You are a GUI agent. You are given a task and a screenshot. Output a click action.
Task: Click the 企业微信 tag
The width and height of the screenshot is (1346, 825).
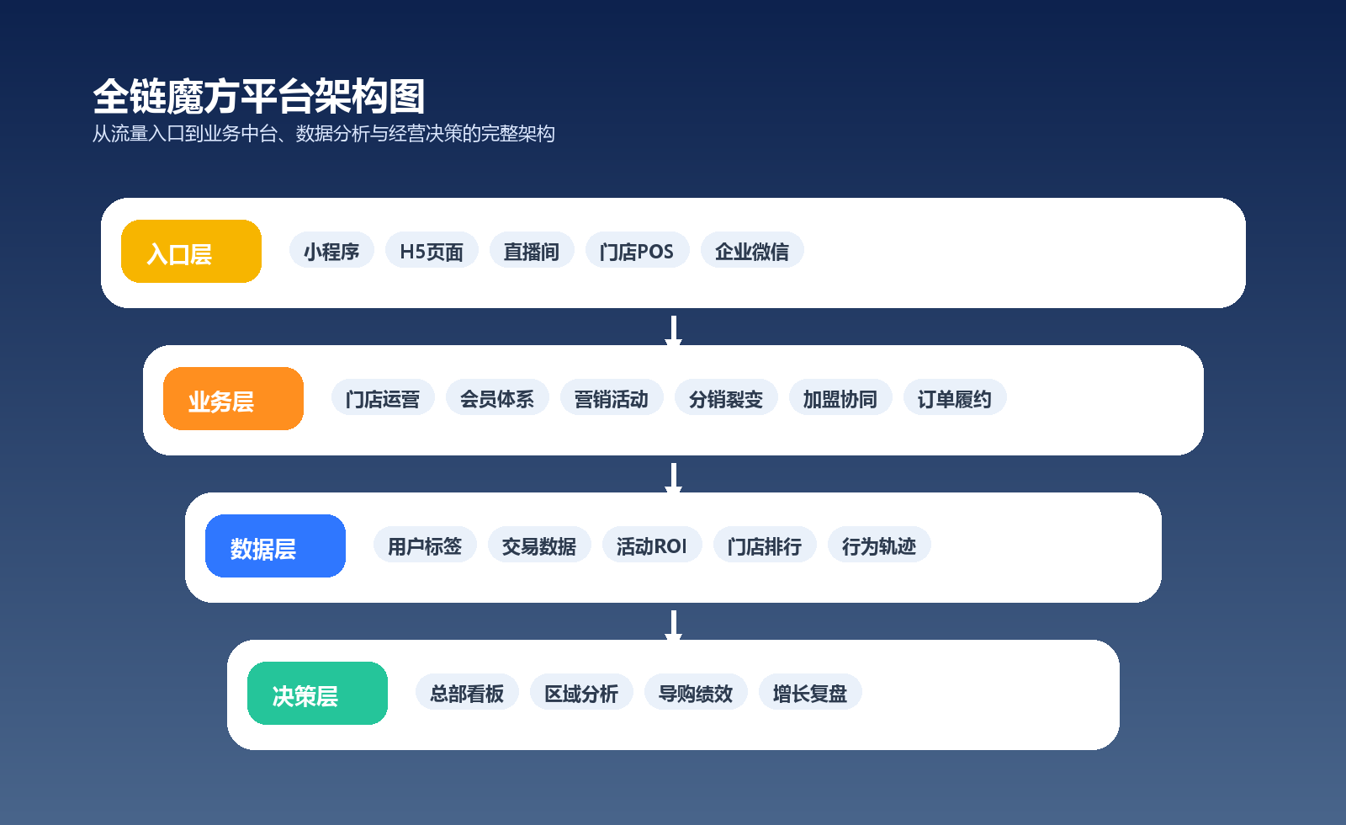point(752,251)
